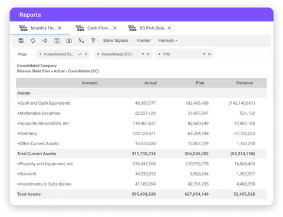
Task: Click the arrow export icon in toolbar
Action: point(45,41)
